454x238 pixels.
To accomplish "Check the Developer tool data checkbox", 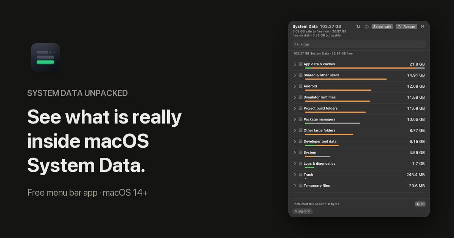I will tap(300, 141).
